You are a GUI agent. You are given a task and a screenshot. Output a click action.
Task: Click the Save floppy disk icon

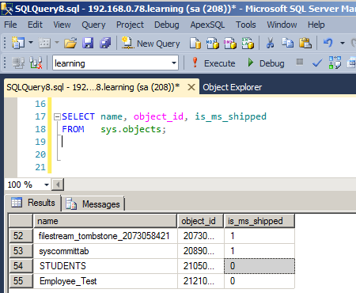88,43
